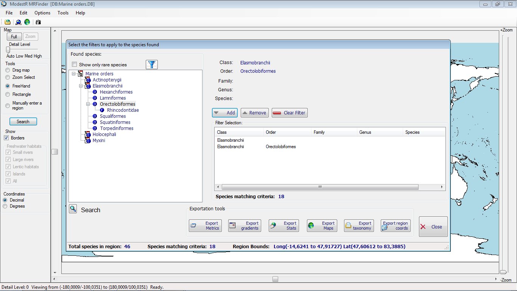Collapse the Elasmobranchii tree node
The height and width of the screenshot is (291, 517).
click(81, 86)
